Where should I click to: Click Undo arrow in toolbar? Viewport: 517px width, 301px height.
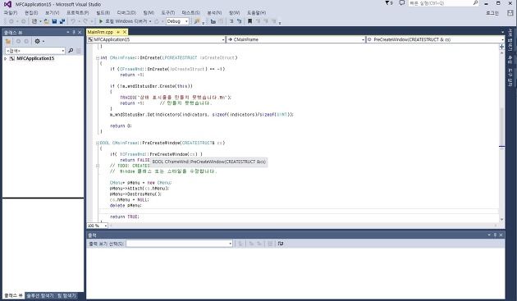[x=73, y=21]
